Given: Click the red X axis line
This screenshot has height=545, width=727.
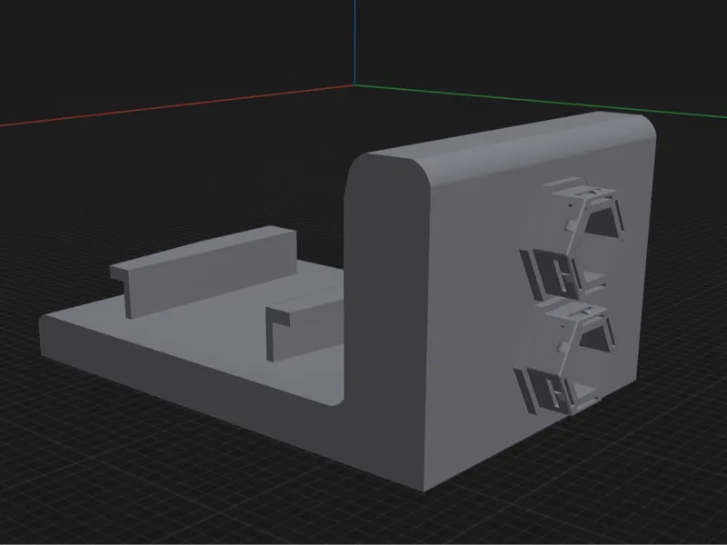Looking at the screenshot, I should tap(176, 105).
